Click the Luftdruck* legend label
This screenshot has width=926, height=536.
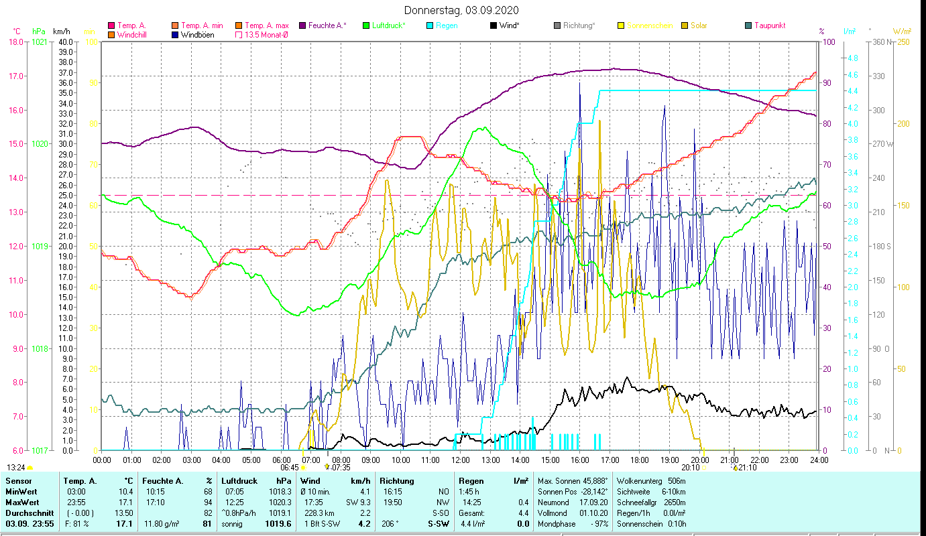(390, 25)
